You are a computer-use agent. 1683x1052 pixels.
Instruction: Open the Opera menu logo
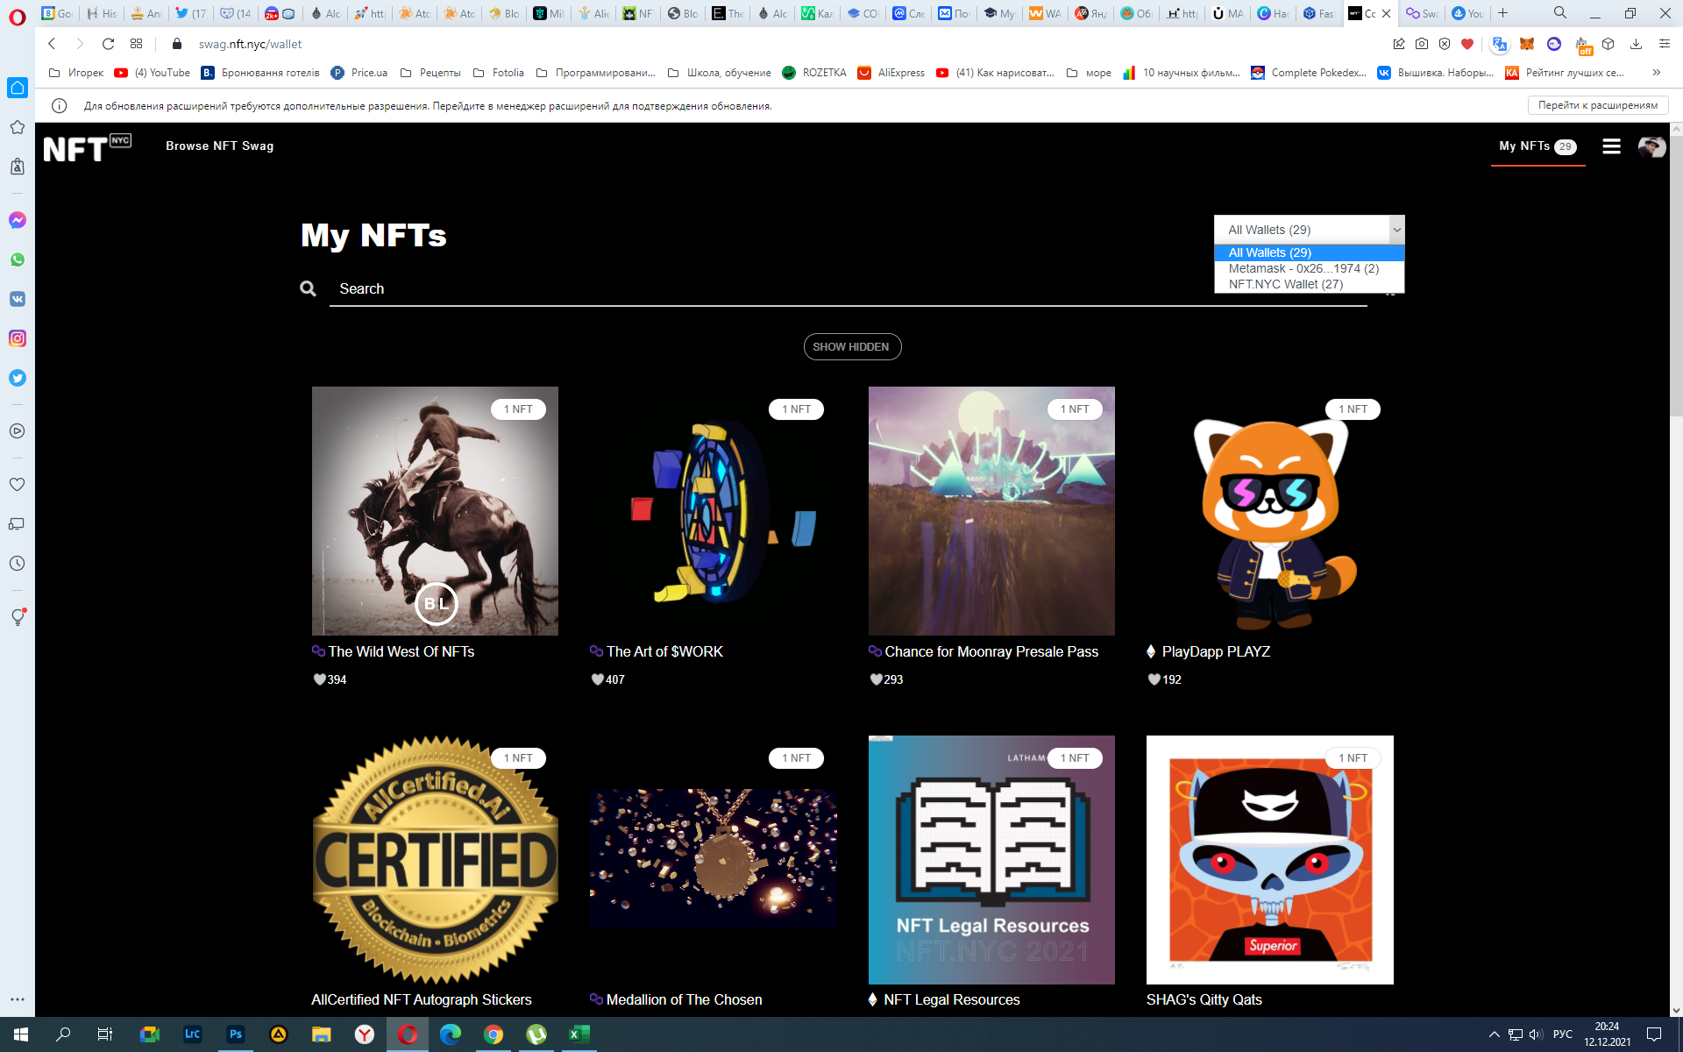(18, 17)
